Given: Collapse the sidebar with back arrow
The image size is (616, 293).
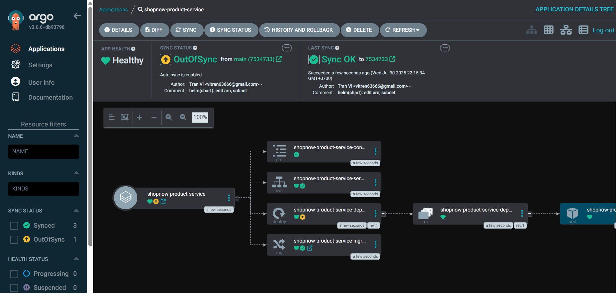Looking at the screenshot, I should coord(77,16).
